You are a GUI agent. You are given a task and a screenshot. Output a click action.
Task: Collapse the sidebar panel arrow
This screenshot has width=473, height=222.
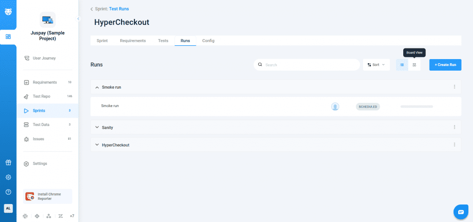pos(78,19)
